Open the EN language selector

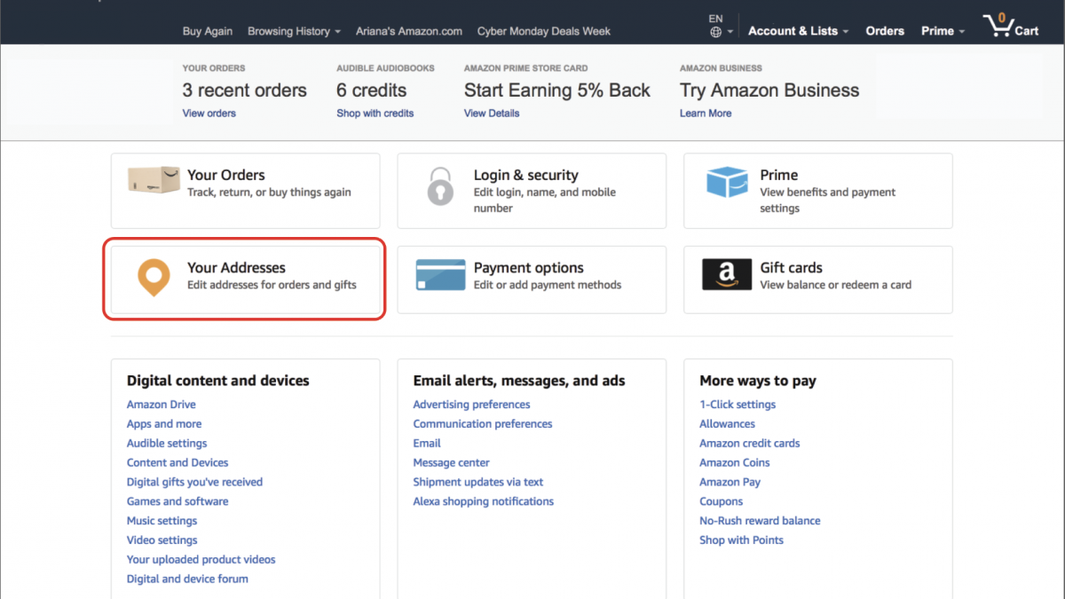(722, 25)
